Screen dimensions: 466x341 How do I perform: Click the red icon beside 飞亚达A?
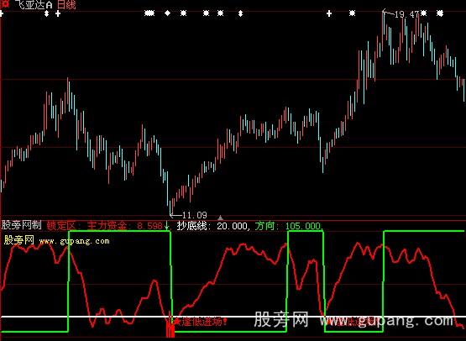pos(6,4)
